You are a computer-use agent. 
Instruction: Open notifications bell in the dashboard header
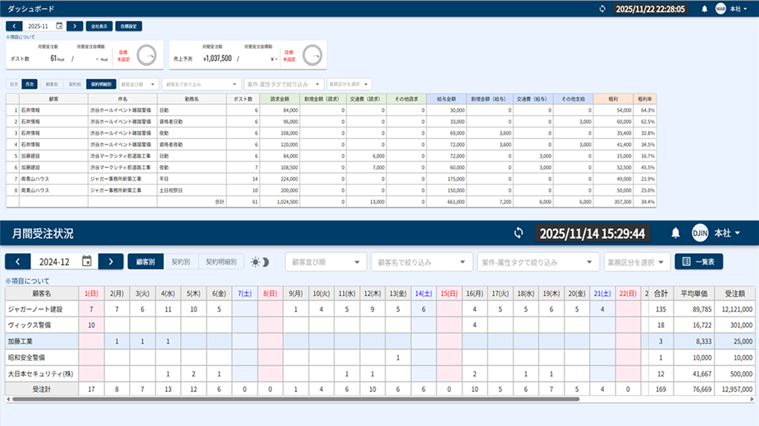tap(704, 9)
